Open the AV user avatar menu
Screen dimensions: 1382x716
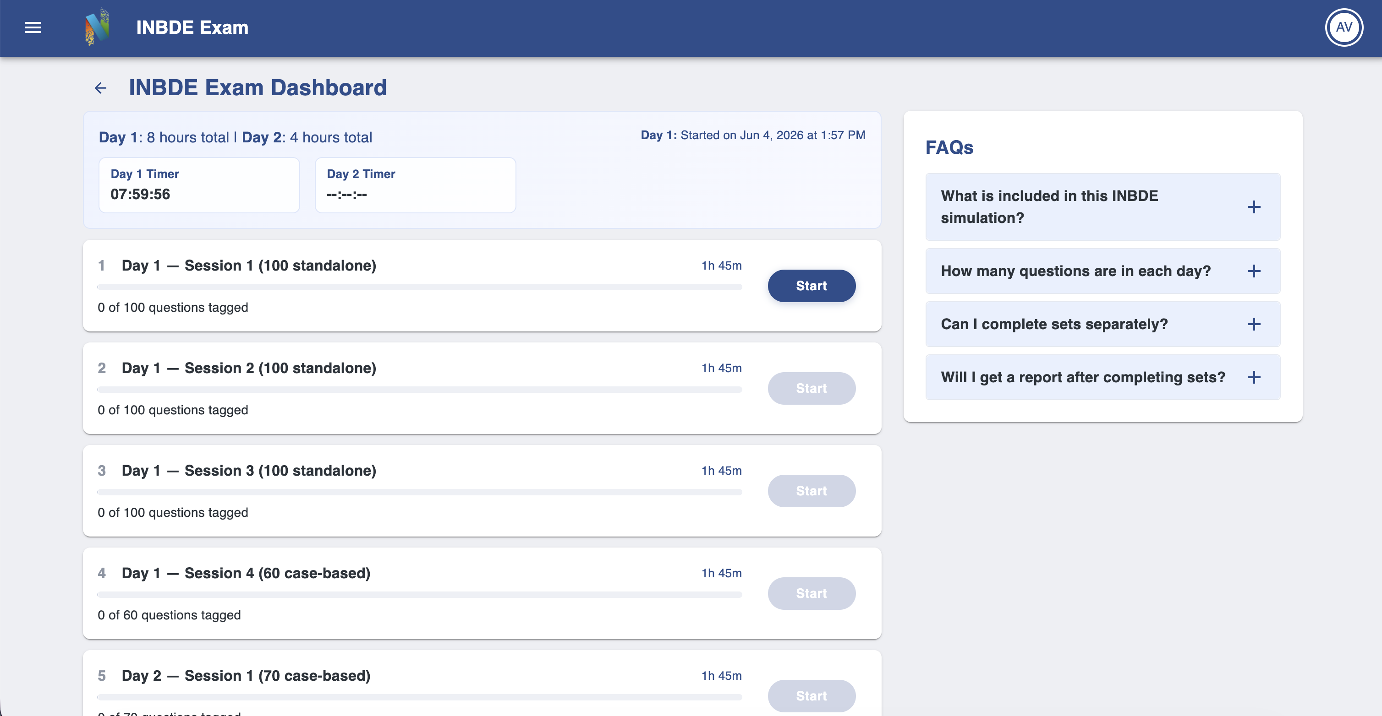click(x=1344, y=27)
